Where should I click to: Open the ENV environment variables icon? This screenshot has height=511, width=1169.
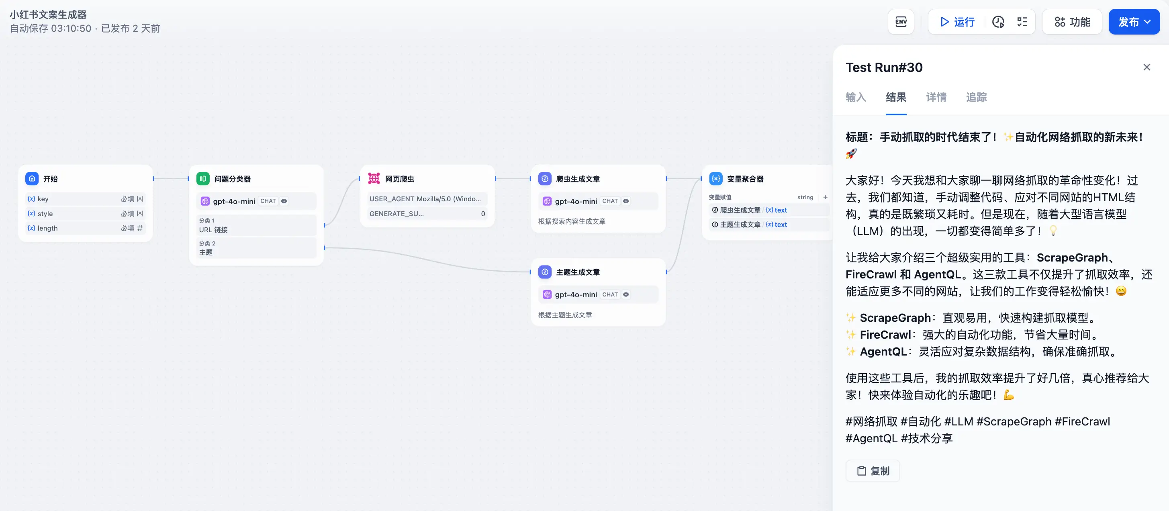coord(901,22)
